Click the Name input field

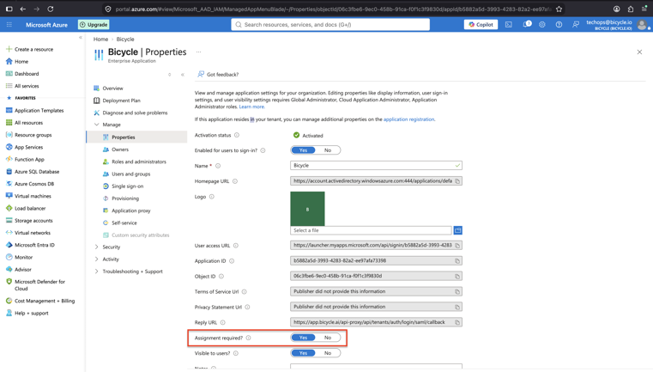coord(376,166)
